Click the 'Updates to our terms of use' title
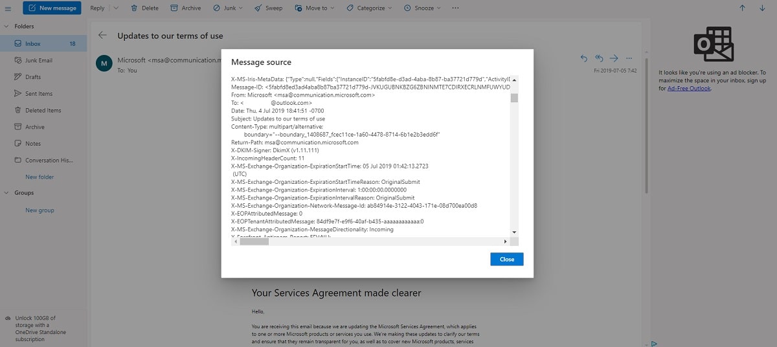 pyautogui.click(x=170, y=36)
